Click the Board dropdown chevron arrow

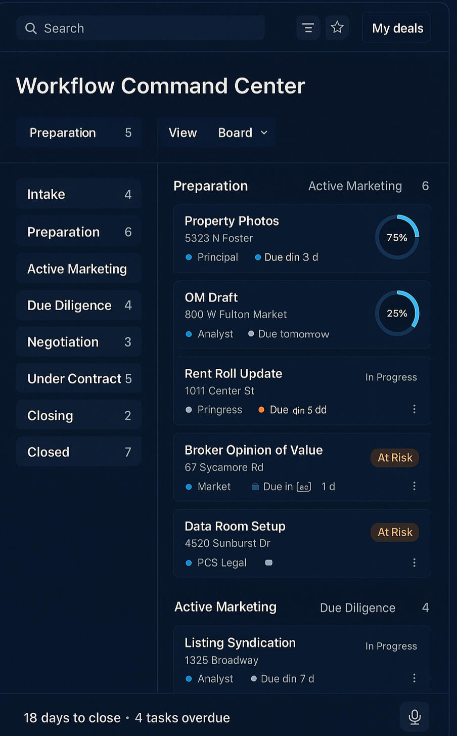264,133
